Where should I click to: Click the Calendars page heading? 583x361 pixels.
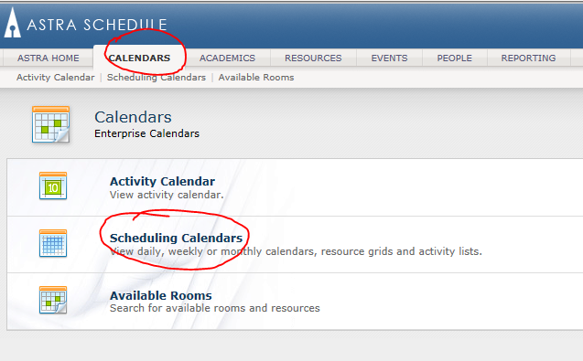[x=133, y=117]
